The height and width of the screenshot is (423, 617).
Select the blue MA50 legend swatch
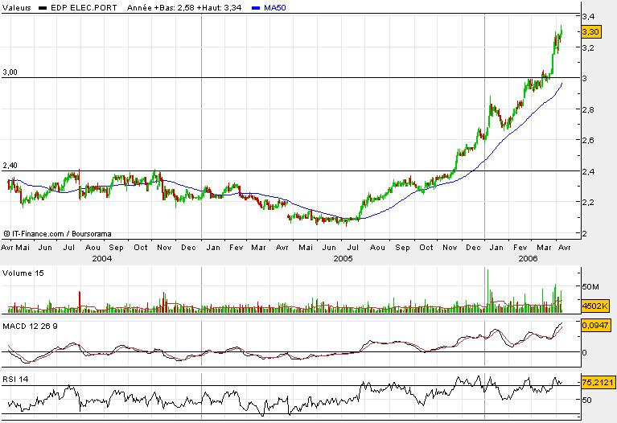tap(256, 7)
